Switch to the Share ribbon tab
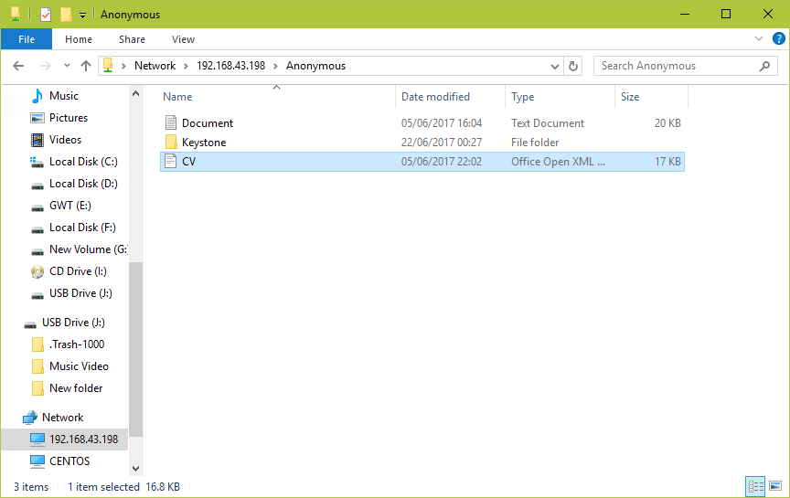 [132, 39]
